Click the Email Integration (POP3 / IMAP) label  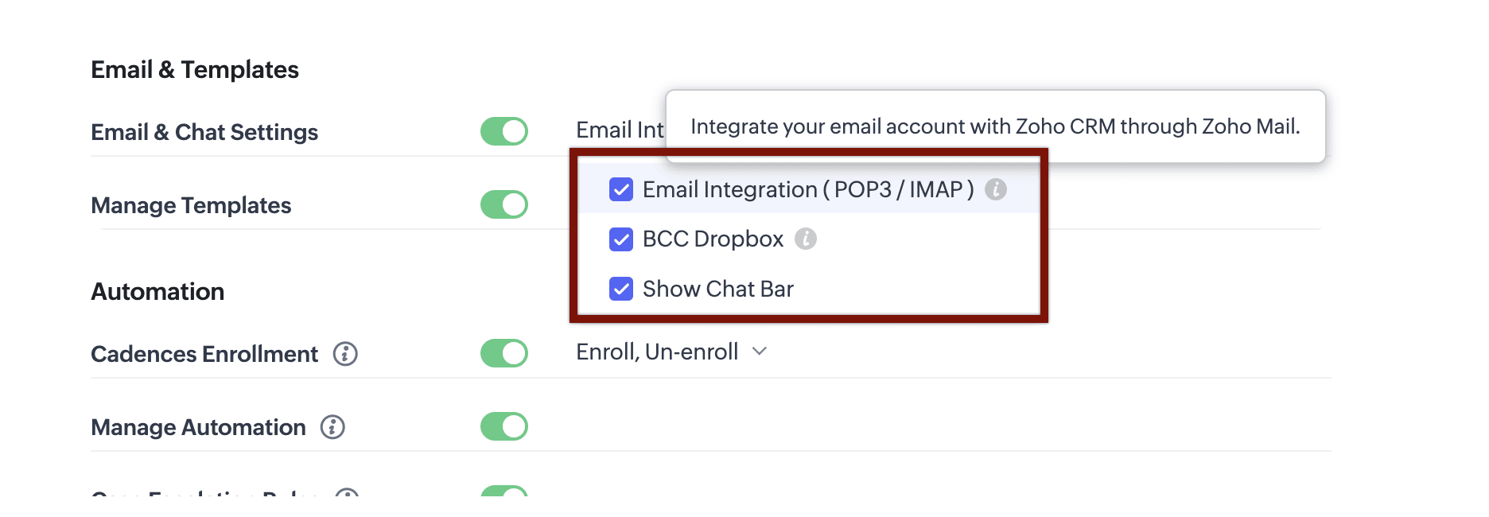pyautogui.click(x=807, y=189)
